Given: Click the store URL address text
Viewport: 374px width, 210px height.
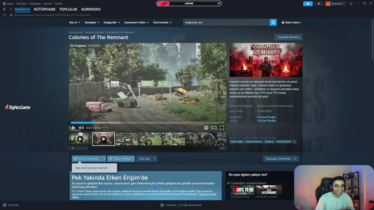Looking at the screenshot, I should point(52,15).
